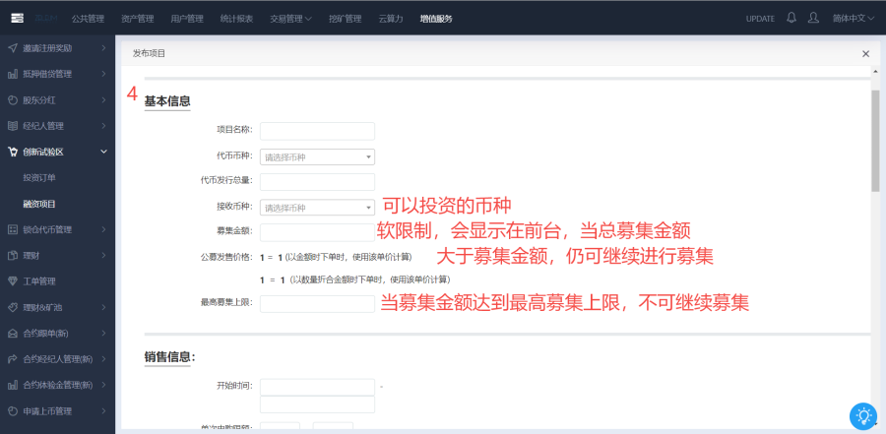Click the 合约经纪人管理(新) share icon

point(13,359)
